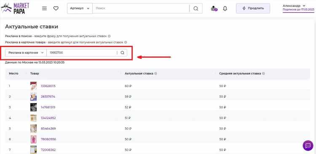
Task: Expand the Александр account menu
Action: tap(294, 5)
